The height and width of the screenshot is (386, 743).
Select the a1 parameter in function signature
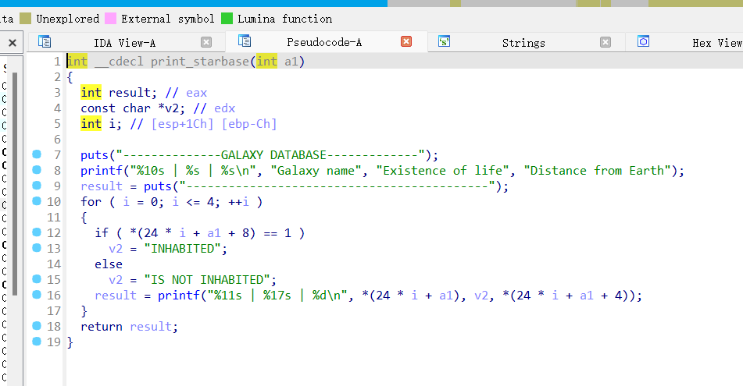tap(291, 62)
